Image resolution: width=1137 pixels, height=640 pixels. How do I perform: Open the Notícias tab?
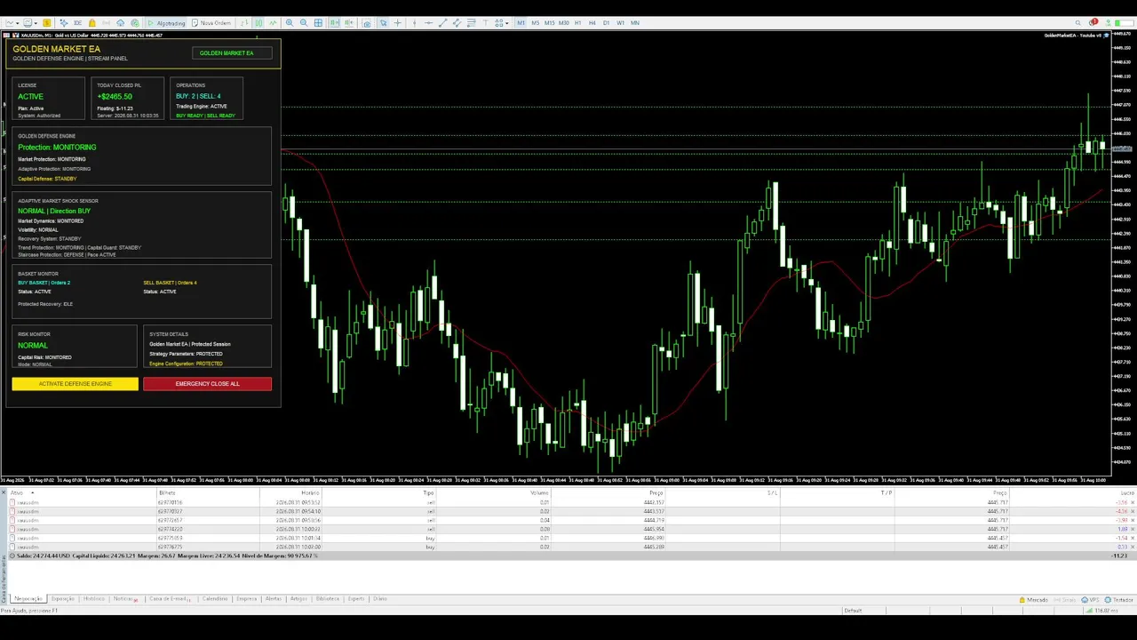(x=125, y=599)
